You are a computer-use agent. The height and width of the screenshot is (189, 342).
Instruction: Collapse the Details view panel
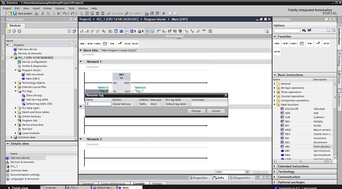click(8, 144)
